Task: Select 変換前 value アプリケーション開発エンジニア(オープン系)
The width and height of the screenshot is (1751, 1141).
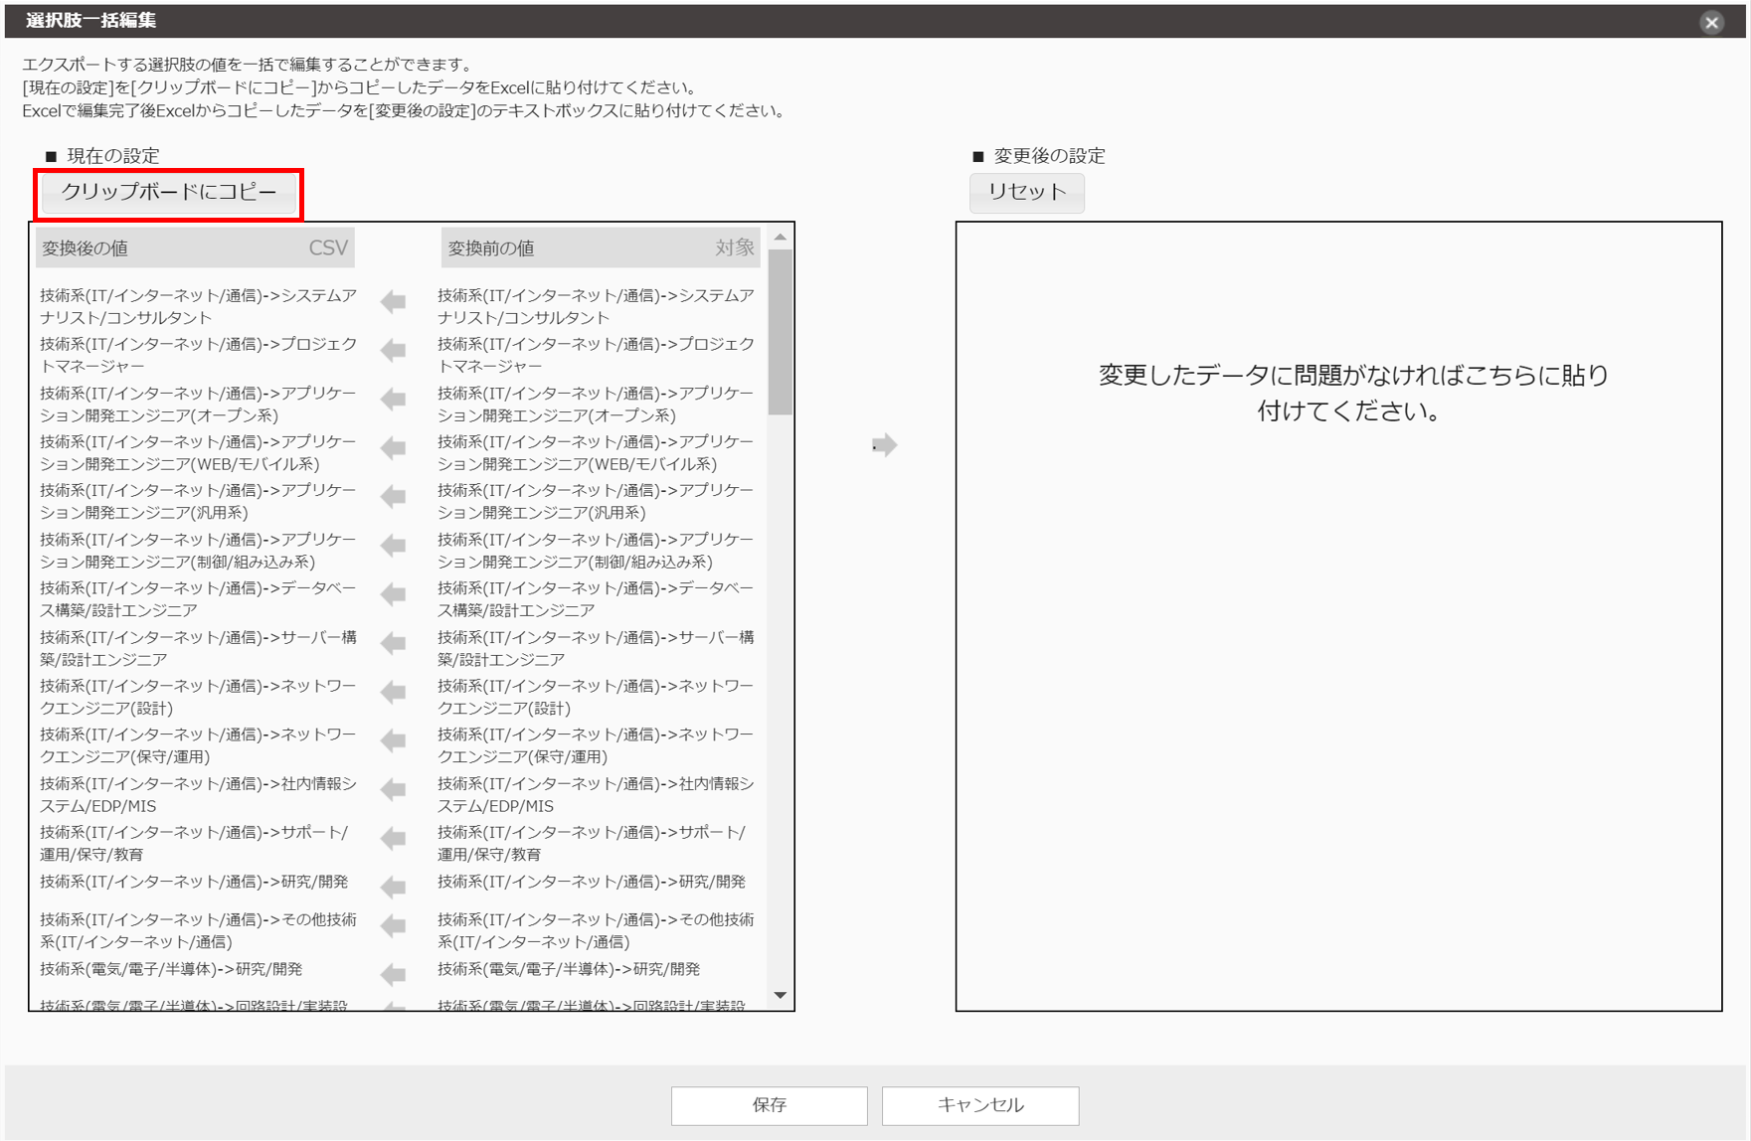Action: (596, 405)
